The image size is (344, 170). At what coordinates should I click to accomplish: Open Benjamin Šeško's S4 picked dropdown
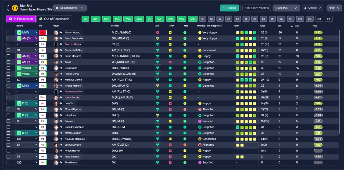click(x=27, y=50)
